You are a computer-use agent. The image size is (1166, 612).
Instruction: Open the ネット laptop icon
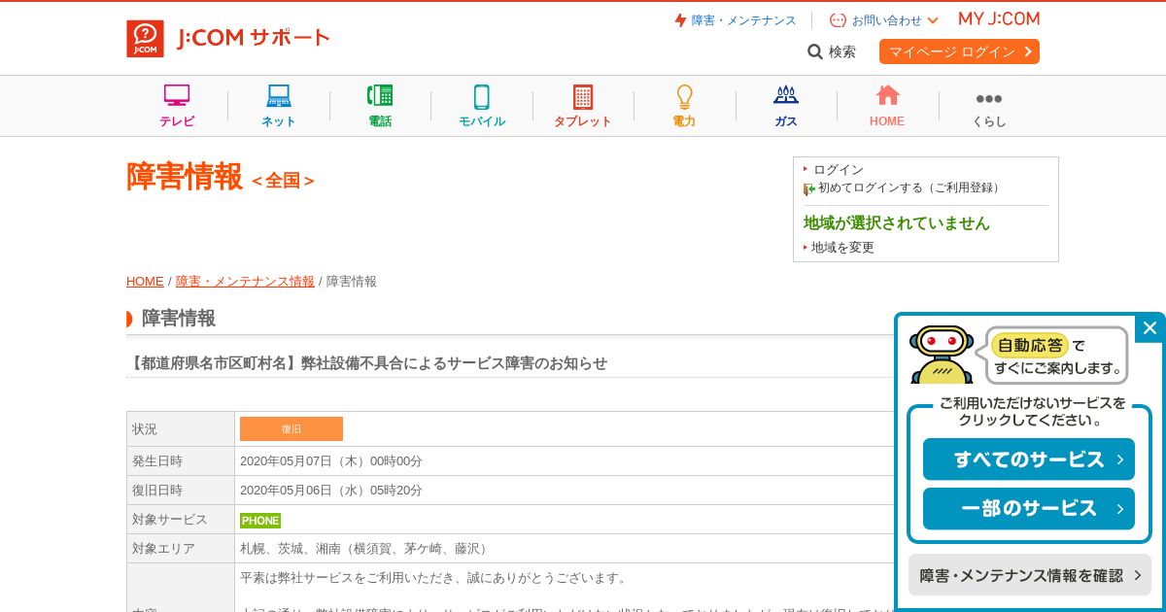pyautogui.click(x=279, y=96)
